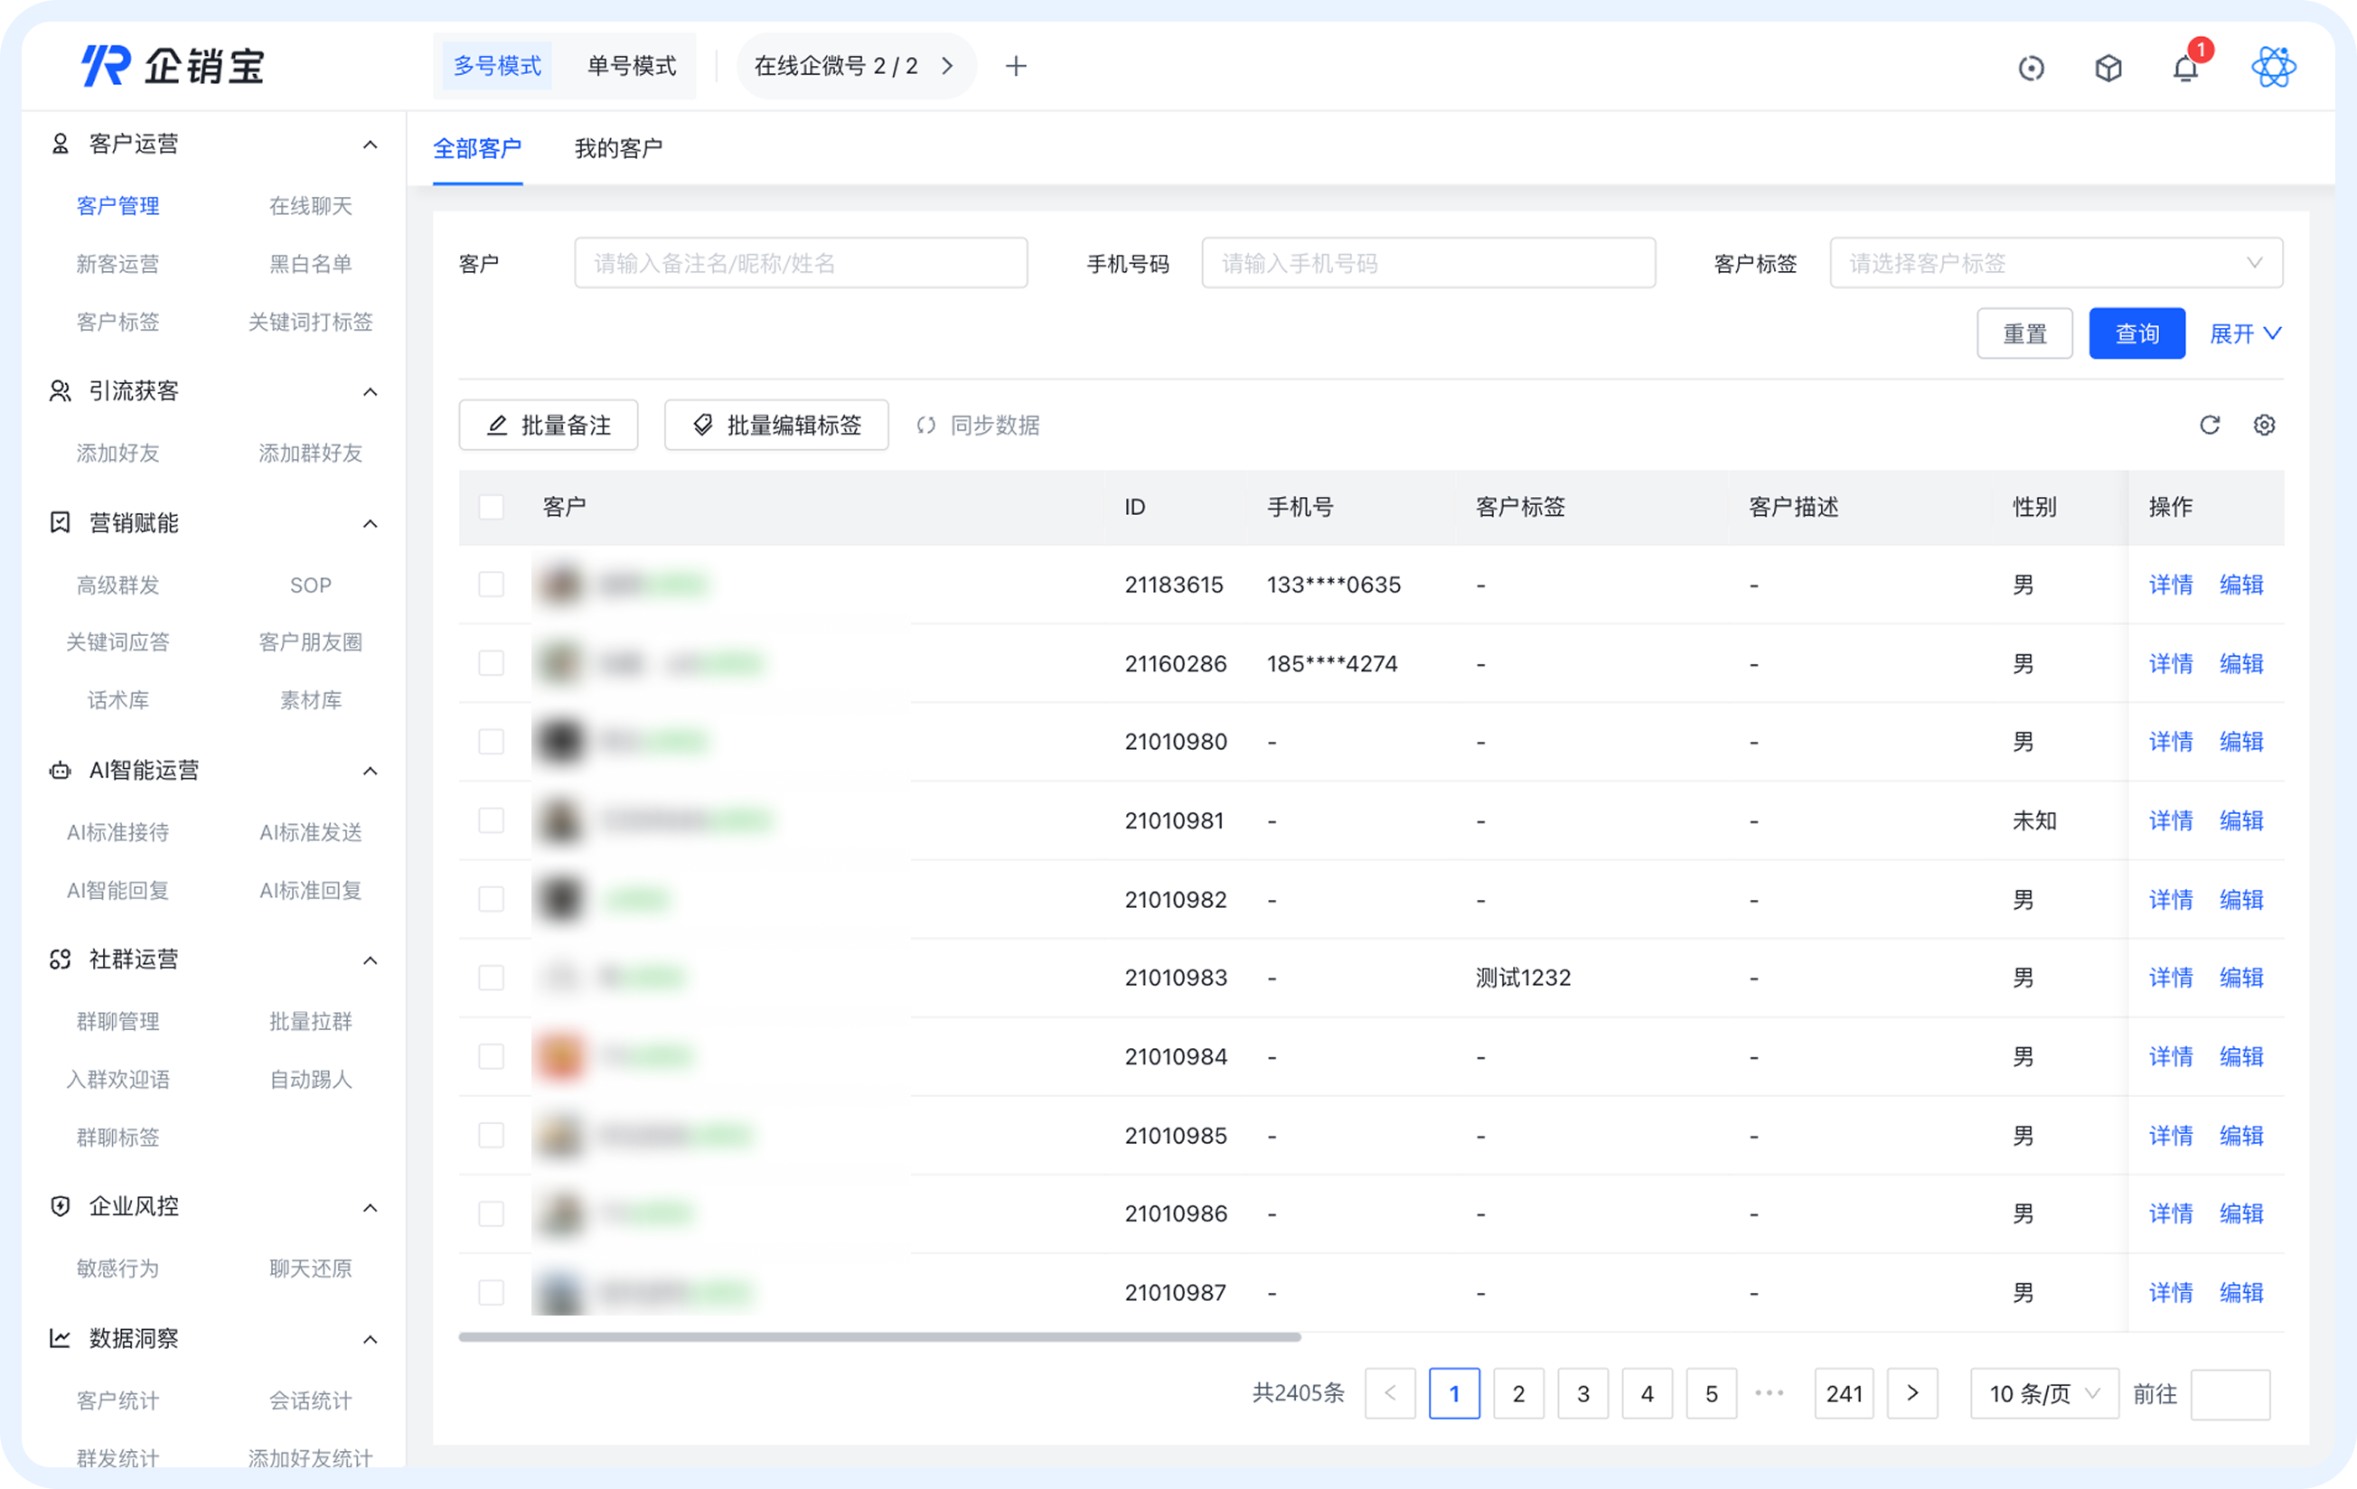Open 详情 for customer 21010983
The height and width of the screenshot is (1489, 2357).
[2171, 977]
